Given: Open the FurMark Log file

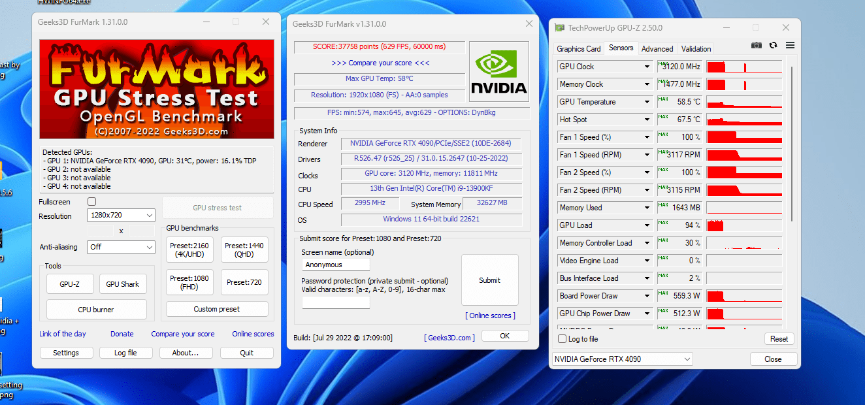Looking at the screenshot, I should [x=125, y=353].
